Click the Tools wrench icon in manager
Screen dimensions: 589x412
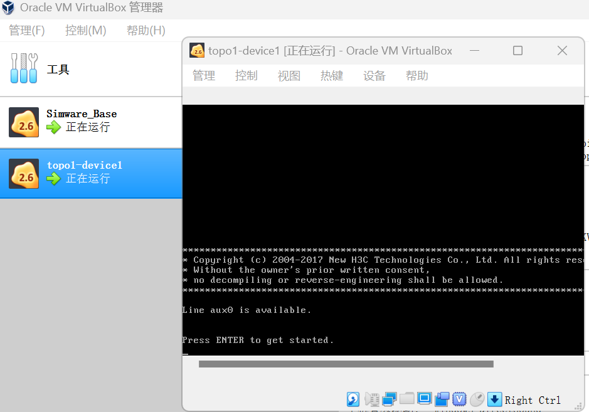(x=24, y=68)
